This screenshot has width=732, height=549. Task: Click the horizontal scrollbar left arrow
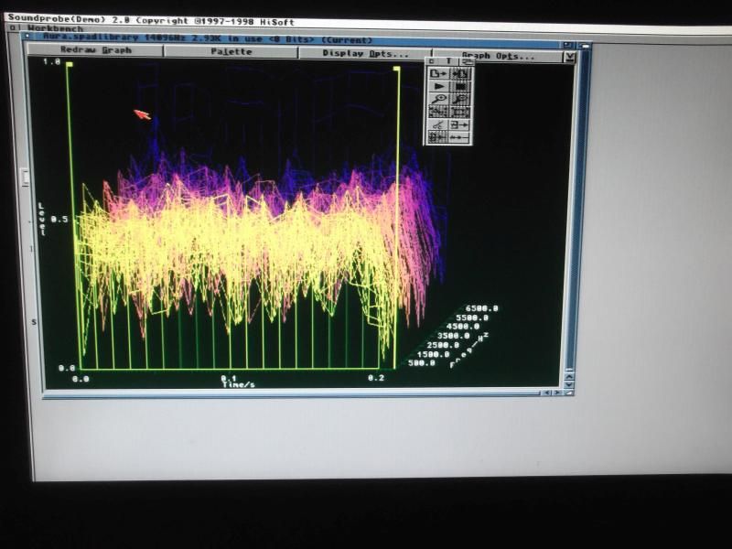coord(547,393)
